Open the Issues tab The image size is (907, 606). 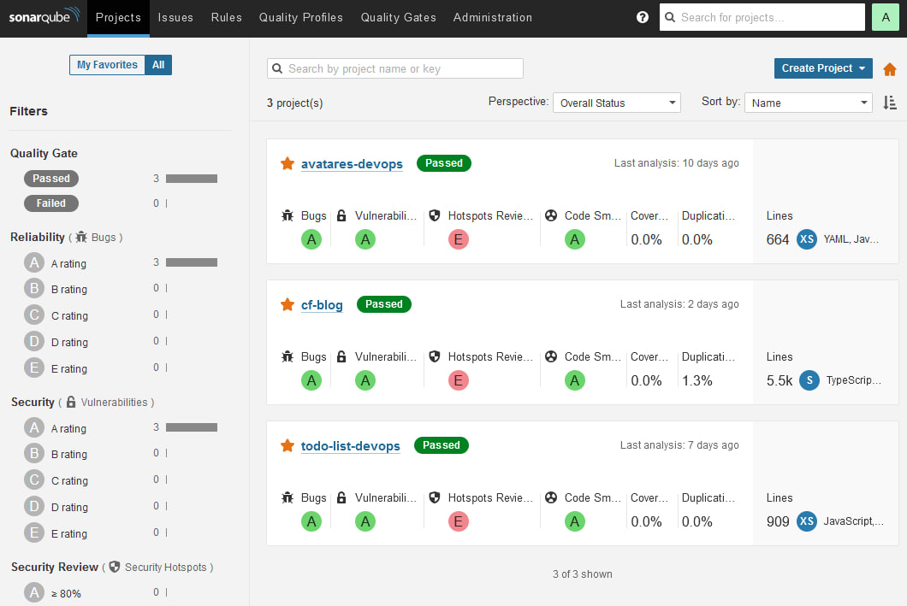pos(175,18)
